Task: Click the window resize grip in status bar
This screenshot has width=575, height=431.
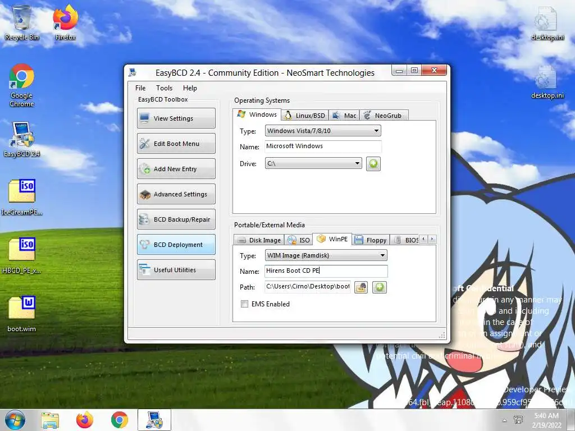Action: (442, 335)
